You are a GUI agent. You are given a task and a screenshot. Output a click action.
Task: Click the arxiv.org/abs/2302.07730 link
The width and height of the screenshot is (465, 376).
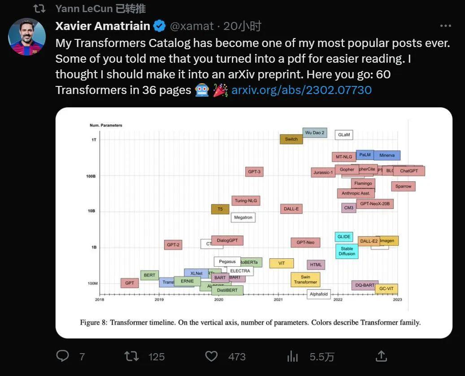301,90
